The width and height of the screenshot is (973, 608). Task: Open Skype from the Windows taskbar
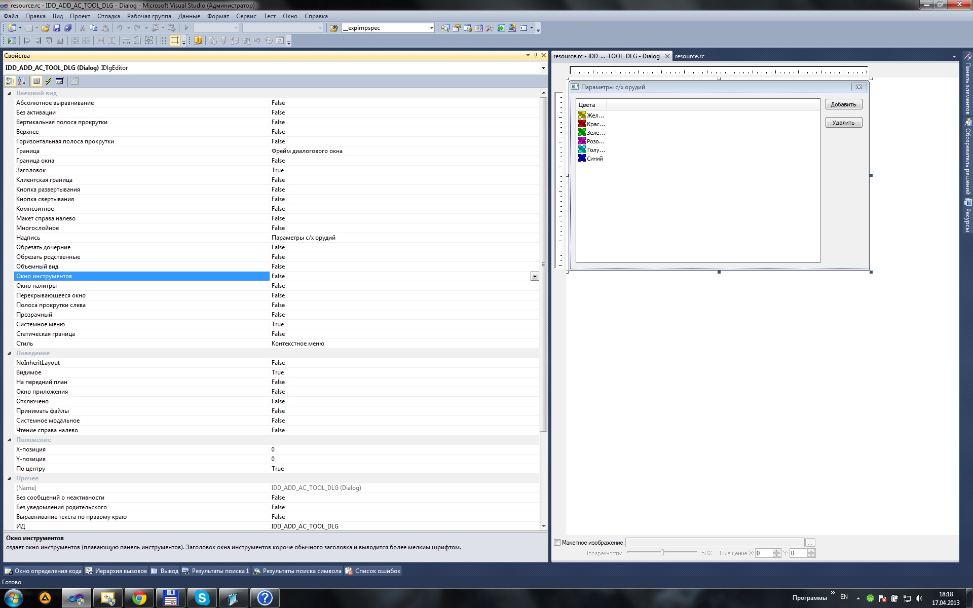click(x=202, y=598)
